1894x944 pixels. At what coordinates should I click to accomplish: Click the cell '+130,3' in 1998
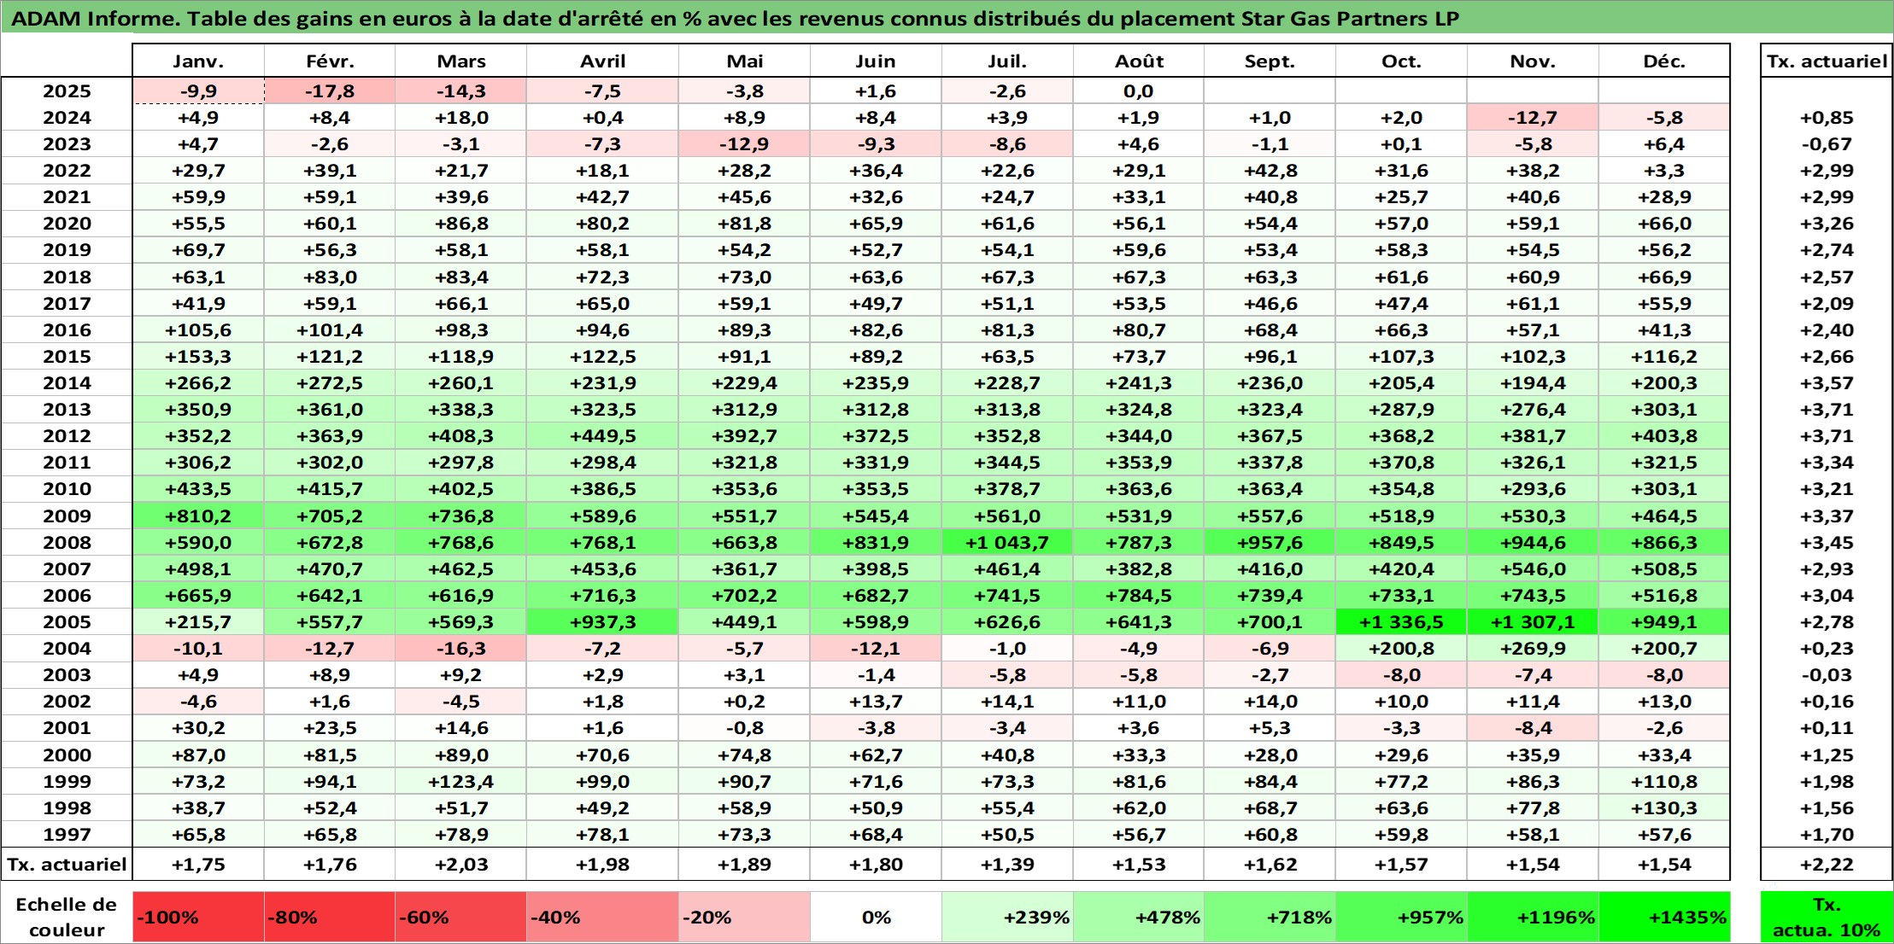tap(1664, 808)
